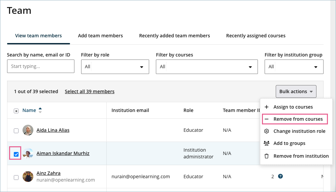Viewport: 336px width, 192px height.
Task: Uncheck the Aiman Iskandar Murhiz checkbox
Action: tap(16, 154)
